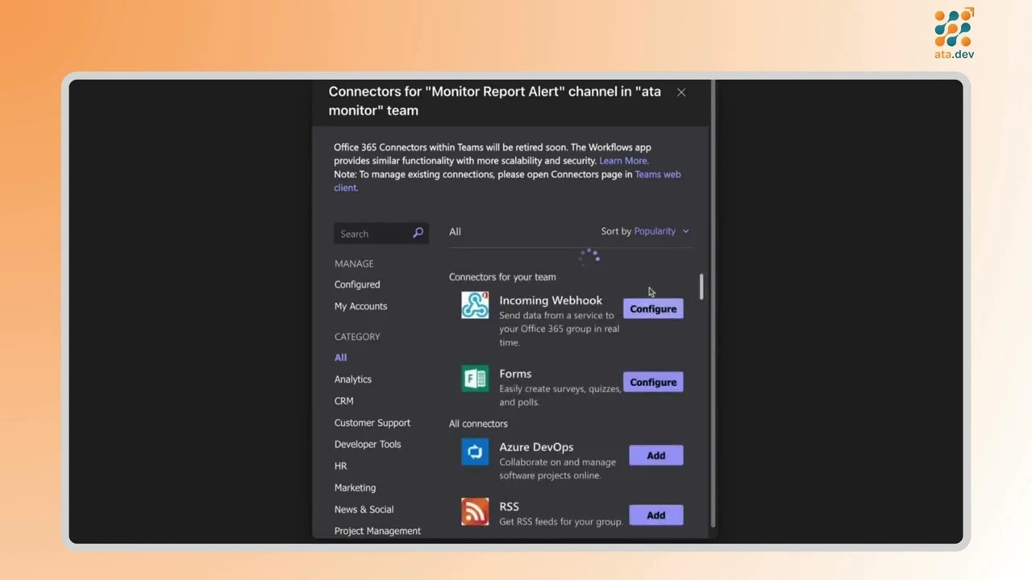This screenshot has width=1032, height=580.
Task: Select Configured under the Manage section
Action: coord(357,284)
